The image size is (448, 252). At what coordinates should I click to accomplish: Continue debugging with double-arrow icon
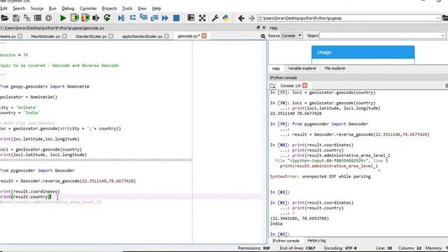(x=165, y=18)
